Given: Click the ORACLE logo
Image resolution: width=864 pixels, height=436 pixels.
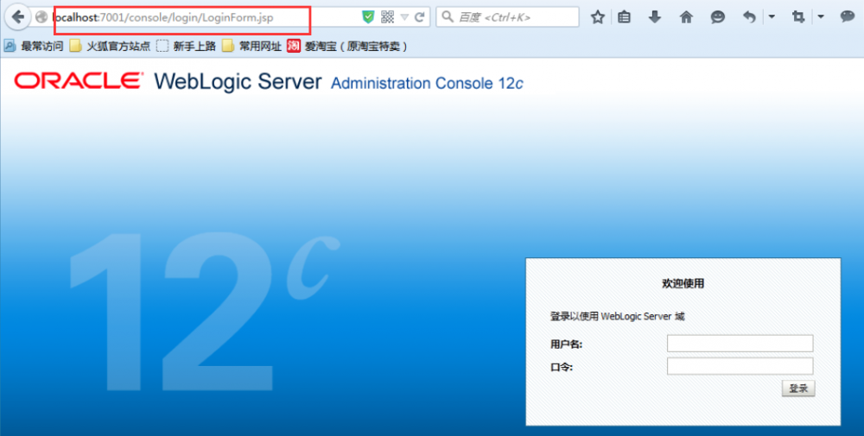Looking at the screenshot, I should 79,81.
